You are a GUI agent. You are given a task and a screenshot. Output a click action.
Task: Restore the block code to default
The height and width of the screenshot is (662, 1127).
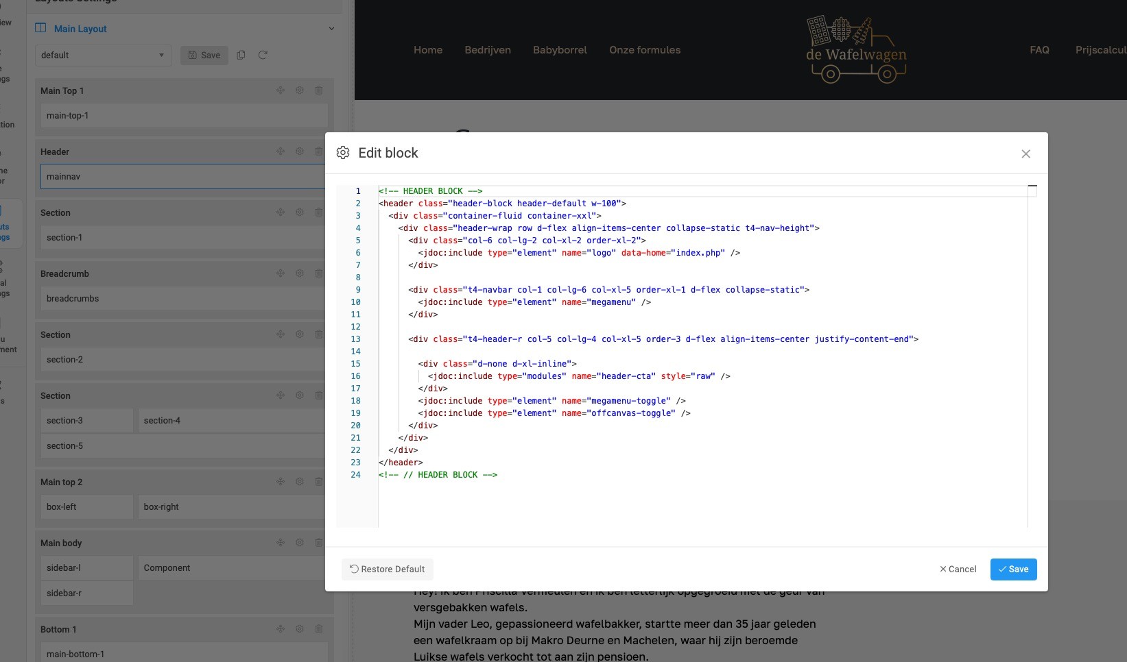(x=387, y=569)
